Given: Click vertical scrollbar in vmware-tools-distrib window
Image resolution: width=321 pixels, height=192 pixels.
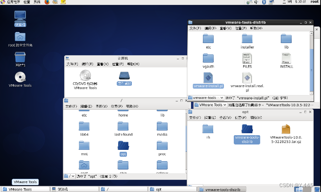Looking at the screenshot, I should pyautogui.click(x=311, y=70).
